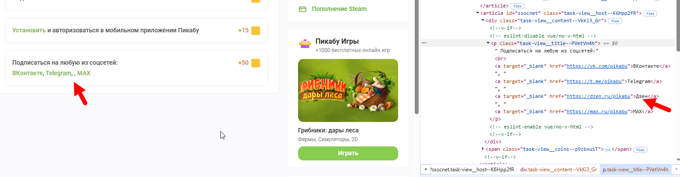Viewport: 680px width, 177px height.
Task: Click the Steam top-up card icon
Action: pos(302,9)
